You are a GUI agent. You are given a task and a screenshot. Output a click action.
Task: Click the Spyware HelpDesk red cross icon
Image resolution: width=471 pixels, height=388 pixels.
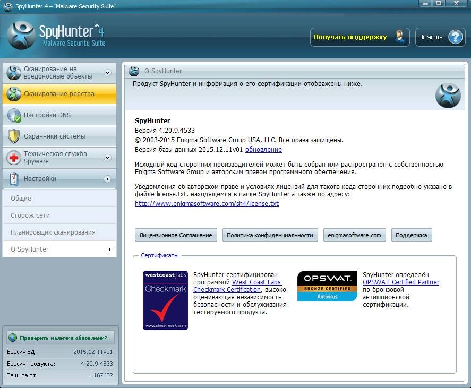[14, 158]
